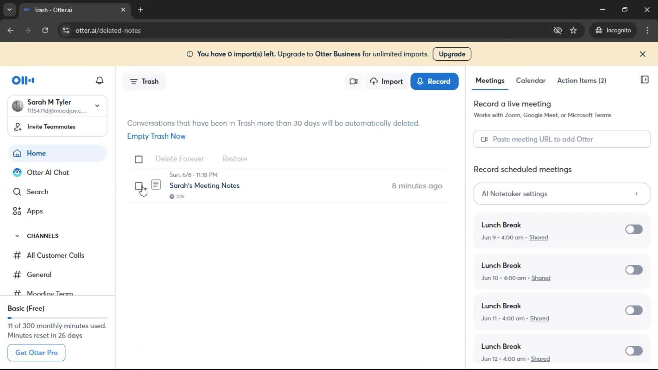Click the video camera icon next to Import
This screenshot has height=370, width=658.
[x=353, y=82]
